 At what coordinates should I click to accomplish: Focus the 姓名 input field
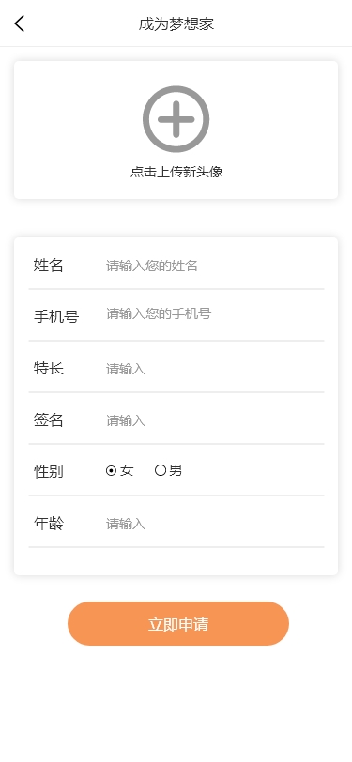(215, 266)
